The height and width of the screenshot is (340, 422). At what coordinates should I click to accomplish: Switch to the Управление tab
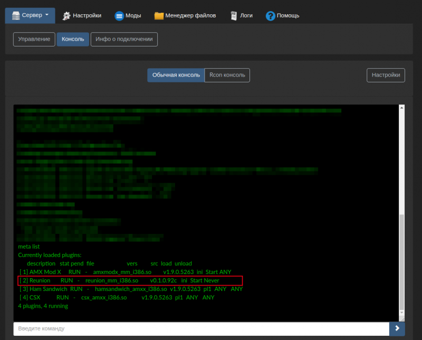pyautogui.click(x=34, y=39)
